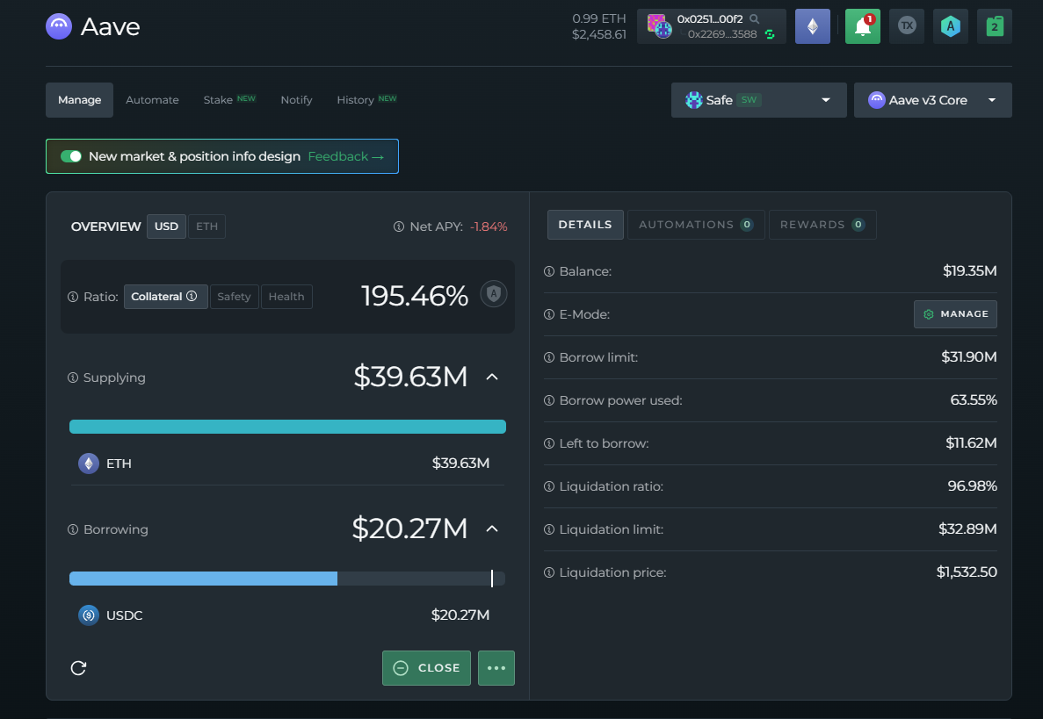Click the Balance info icon
This screenshot has height=719, width=1043.
[x=549, y=271]
